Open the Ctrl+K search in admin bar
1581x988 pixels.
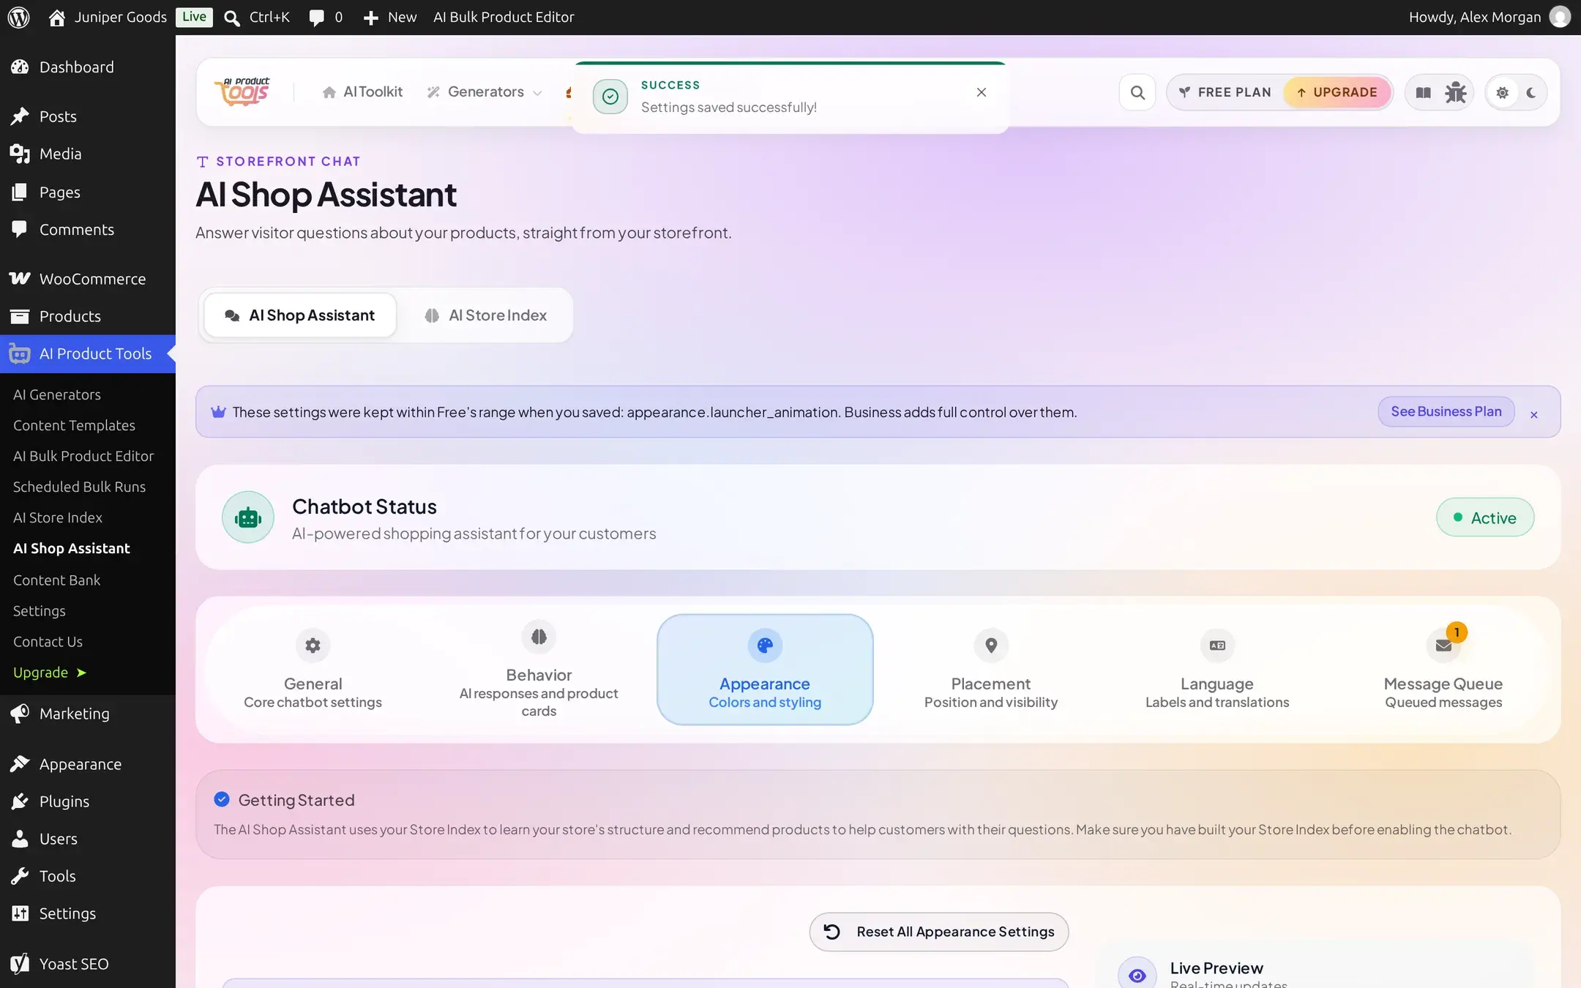257,17
